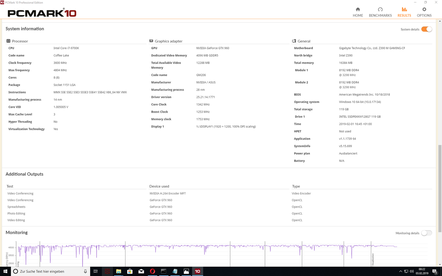
Task: Click the 'Spreadsheets' test row
Action: [16, 207]
